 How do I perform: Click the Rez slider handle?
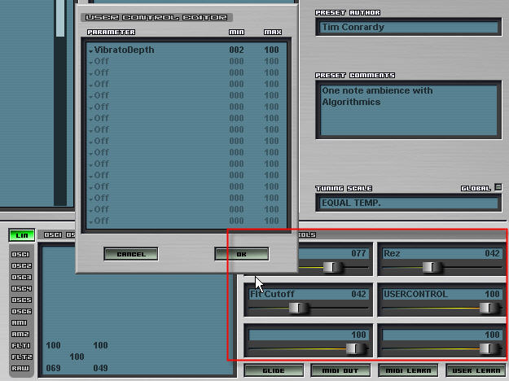click(432, 267)
